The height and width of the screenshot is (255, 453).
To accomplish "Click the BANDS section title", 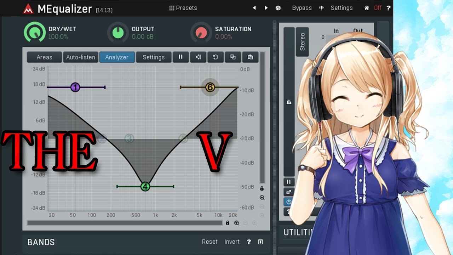I will coord(41,242).
